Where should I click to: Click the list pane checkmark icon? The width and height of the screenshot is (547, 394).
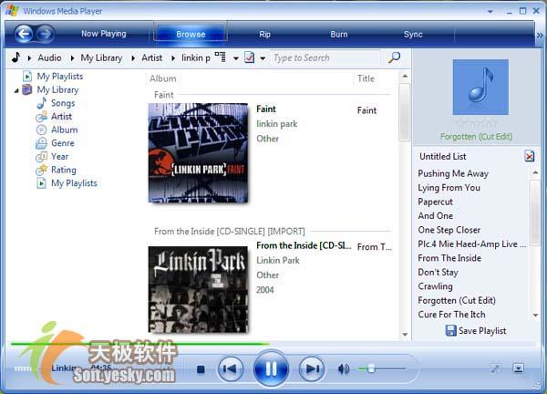coord(249,57)
